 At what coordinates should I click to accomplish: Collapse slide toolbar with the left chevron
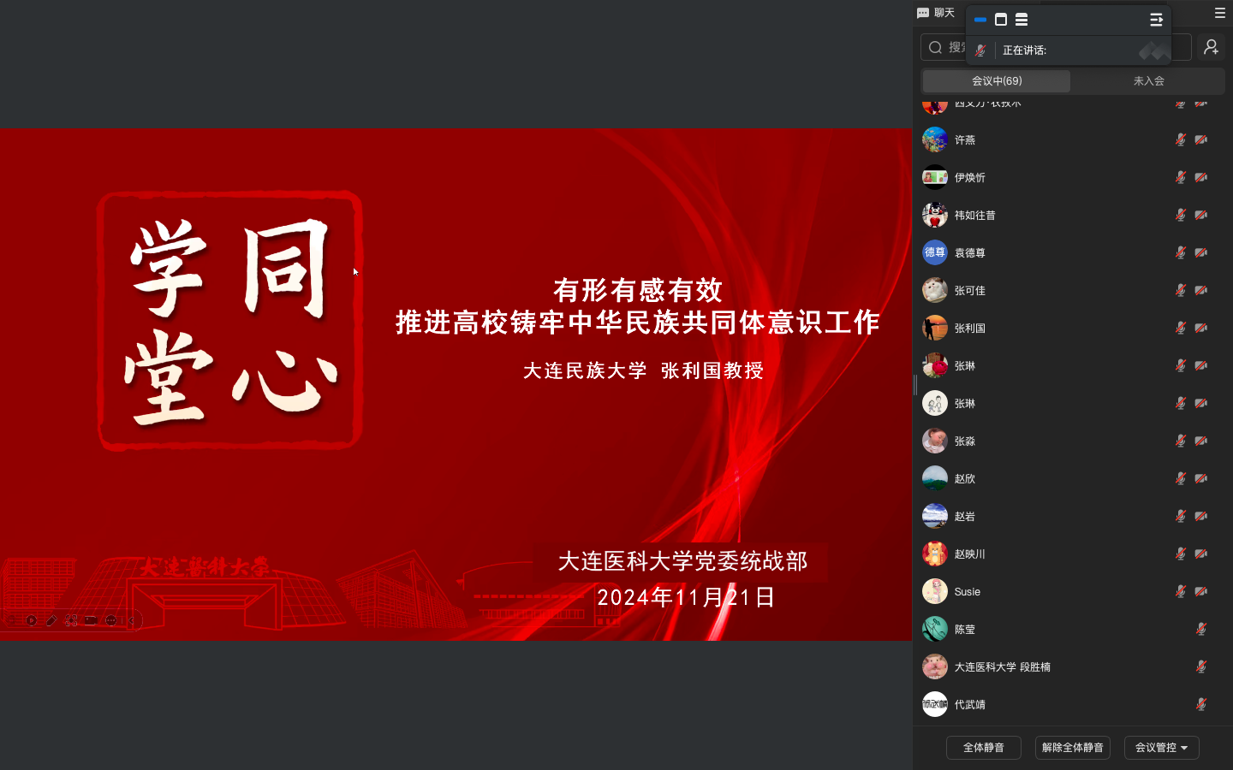point(132,620)
